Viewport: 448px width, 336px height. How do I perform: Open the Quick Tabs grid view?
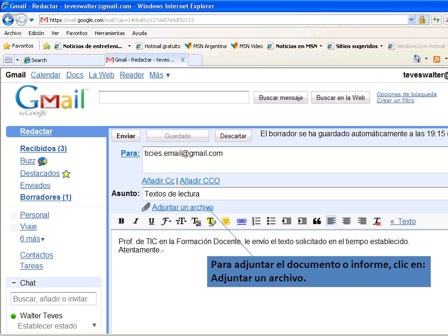[8, 60]
